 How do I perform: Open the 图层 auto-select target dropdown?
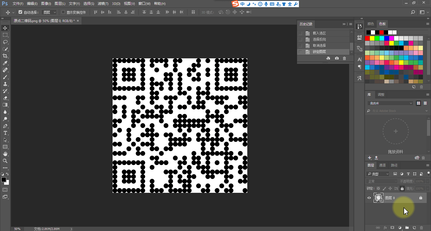pos(50,12)
